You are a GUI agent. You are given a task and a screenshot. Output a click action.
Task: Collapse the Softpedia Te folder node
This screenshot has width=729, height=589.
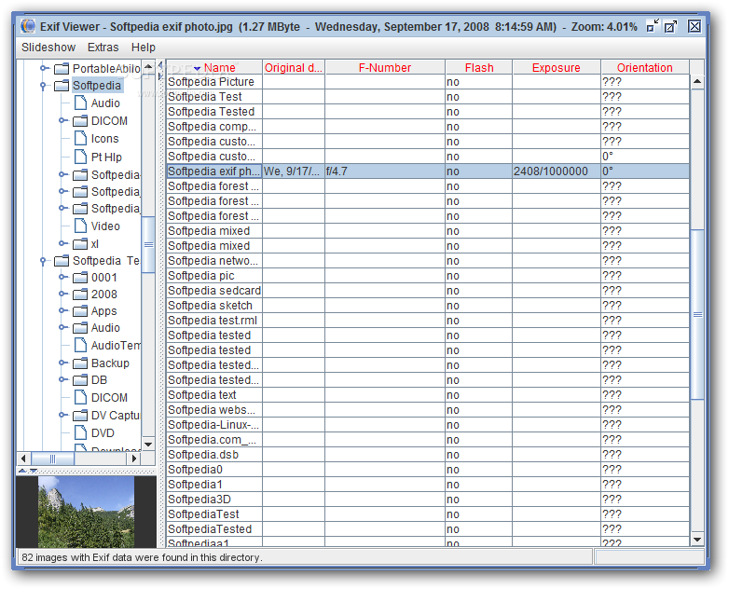click(x=43, y=261)
